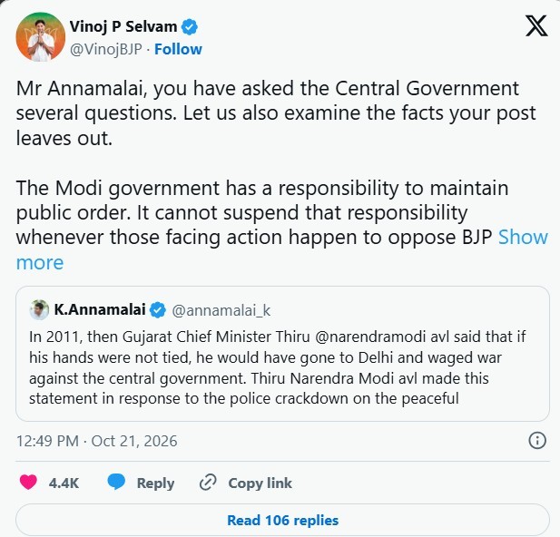Image resolution: width=560 pixels, height=537 pixels.
Task: Follow @VinojBJP
Action: [x=178, y=49]
